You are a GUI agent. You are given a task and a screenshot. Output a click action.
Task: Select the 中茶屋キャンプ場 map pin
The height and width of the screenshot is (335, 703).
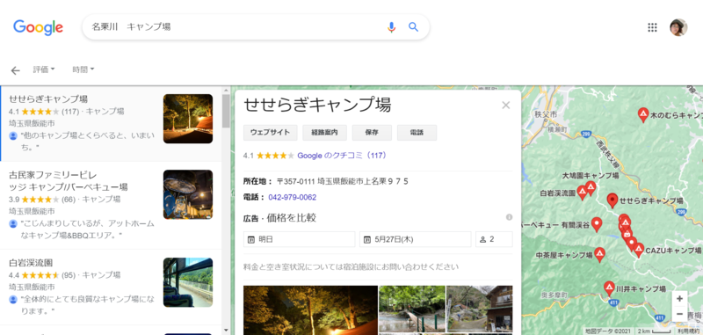point(599,254)
